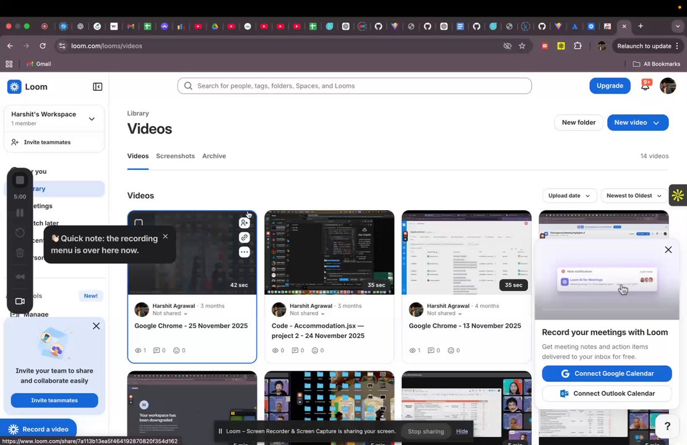Open Chrome extensions puzzle icon
Viewport: 687px width, 445px height.
(577, 46)
